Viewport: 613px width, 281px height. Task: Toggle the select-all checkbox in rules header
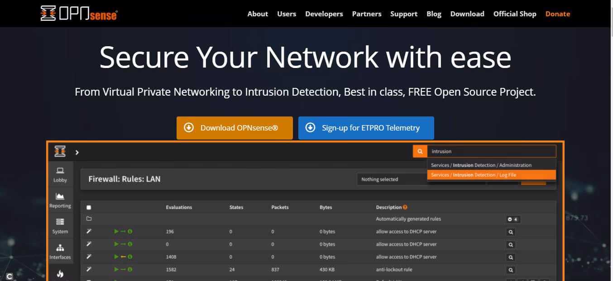click(89, 208)
